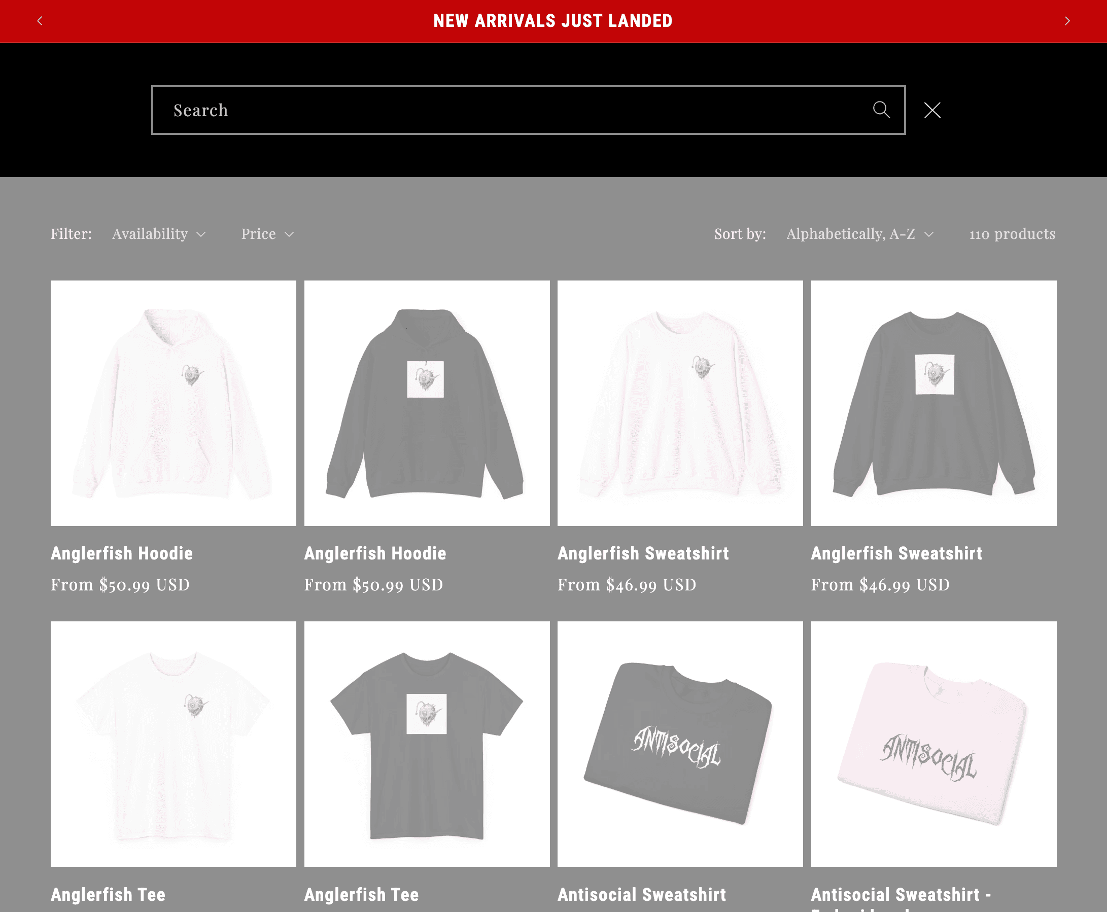The width and height of the screenshot is (1107, 912).
Task: Open the white Anglerfish Tee thumbnail
Action: click(x=174, y=744)
